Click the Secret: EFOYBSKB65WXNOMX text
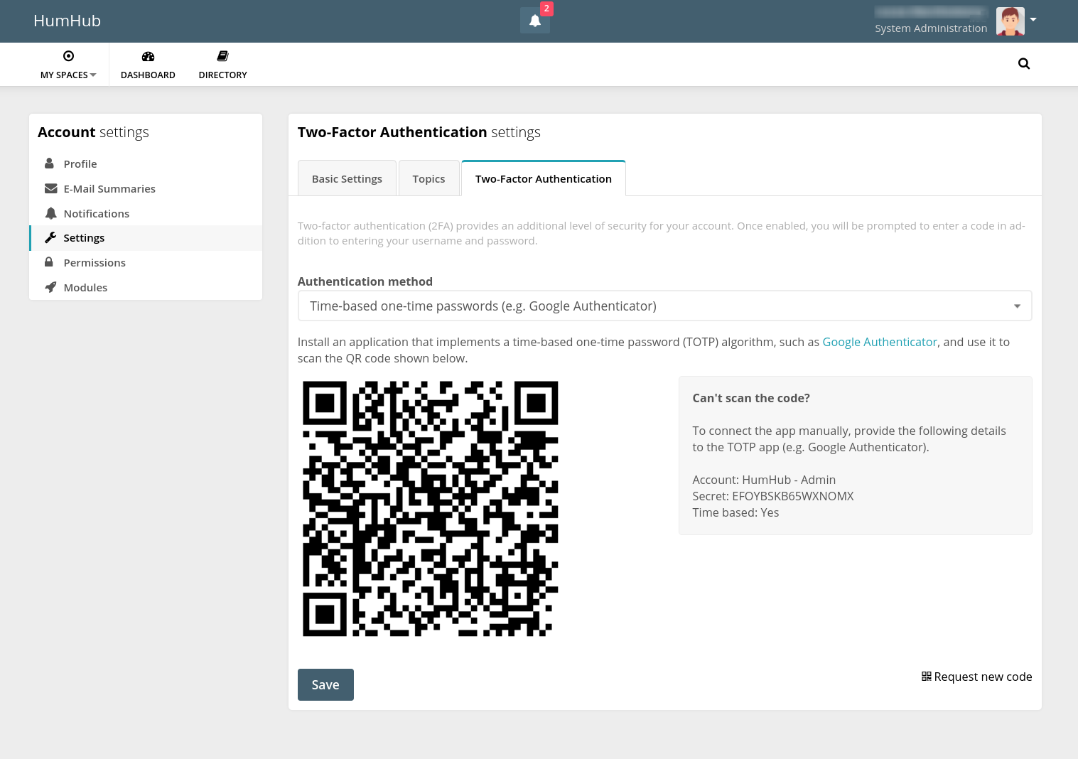This screenshot has height=759, width=1078. coord(773,496)
